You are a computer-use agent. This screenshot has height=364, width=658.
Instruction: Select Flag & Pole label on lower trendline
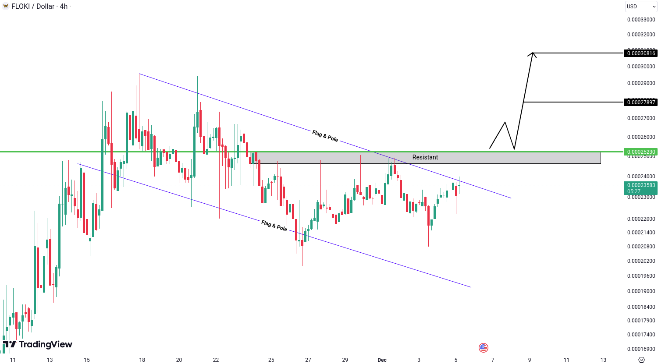pyautogui.click(x=274, y=226)
